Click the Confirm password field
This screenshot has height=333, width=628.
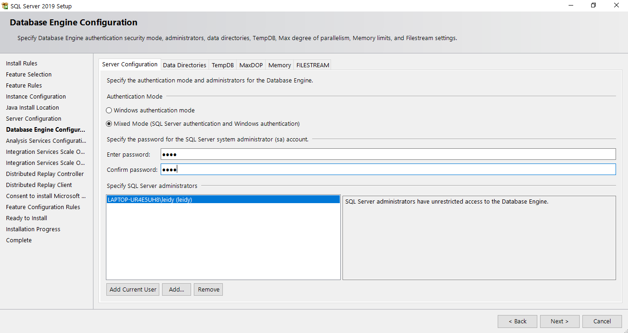pyautogui.click(x=388, y=169)
